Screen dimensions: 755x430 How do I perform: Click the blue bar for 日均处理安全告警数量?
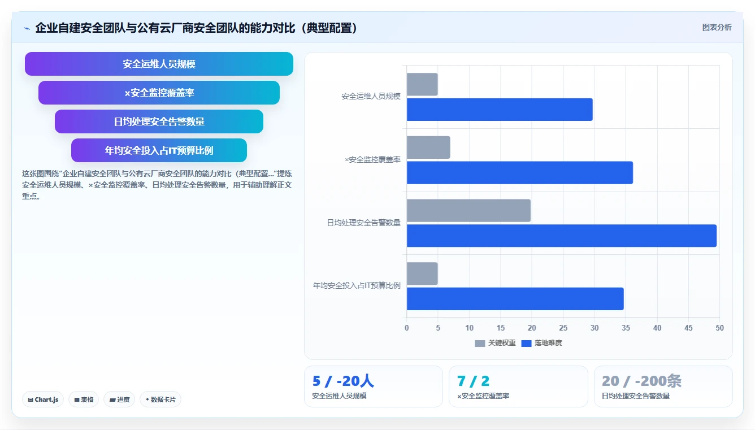pos(562,236)
